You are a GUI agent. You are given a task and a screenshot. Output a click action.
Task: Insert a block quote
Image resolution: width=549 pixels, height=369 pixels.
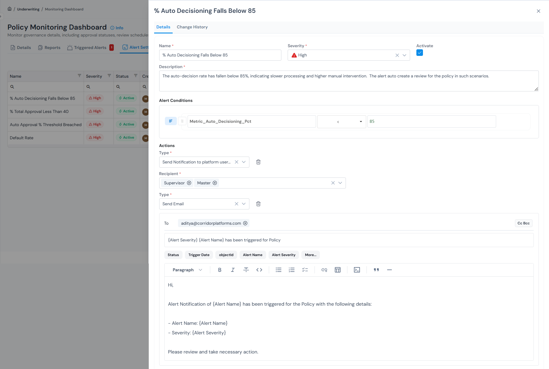coord(376,270)
